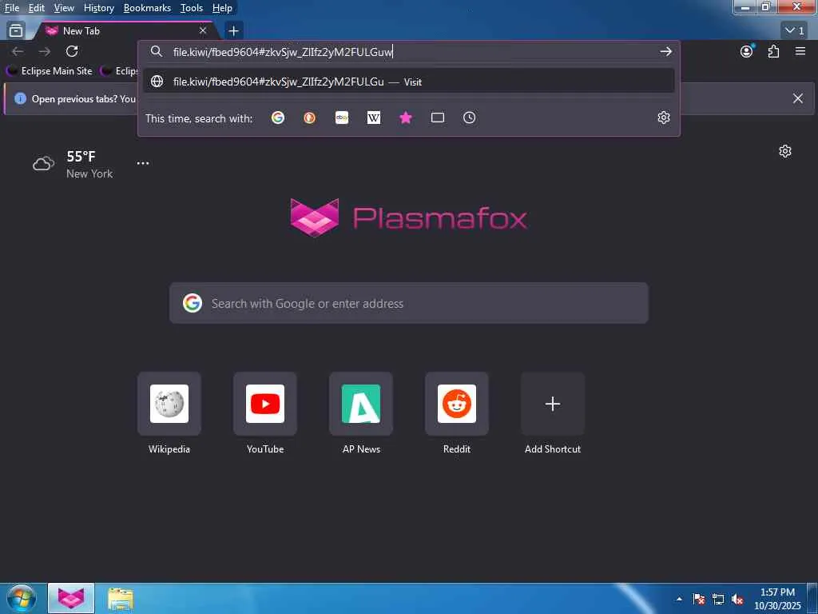This screenshot has width=818, height=614.
Task: Search history with the clock icon
Action: [470, 118]
